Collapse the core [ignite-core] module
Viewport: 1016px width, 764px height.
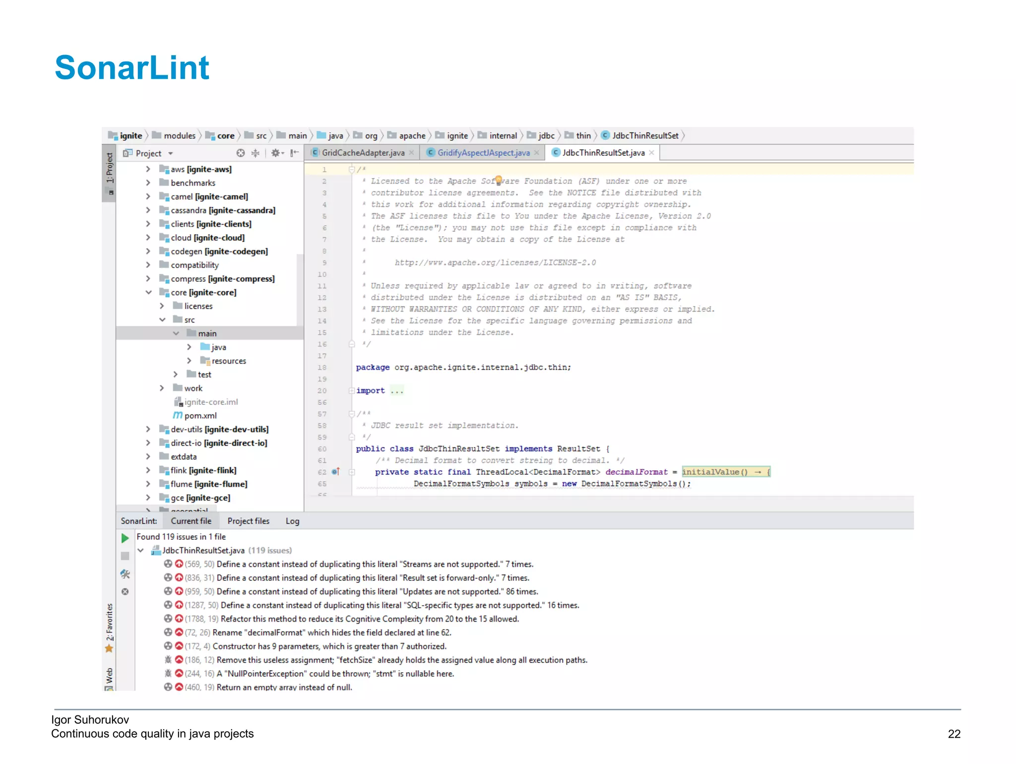(148, 293)
